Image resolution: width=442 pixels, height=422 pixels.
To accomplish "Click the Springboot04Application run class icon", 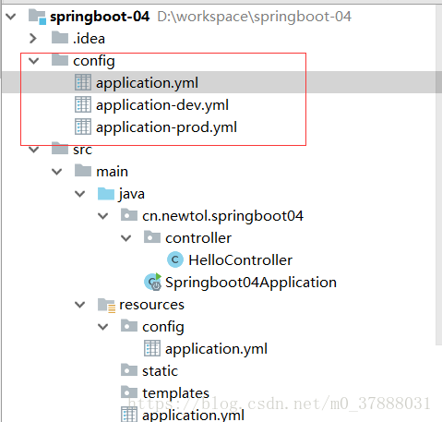I will tap(153, 282).
